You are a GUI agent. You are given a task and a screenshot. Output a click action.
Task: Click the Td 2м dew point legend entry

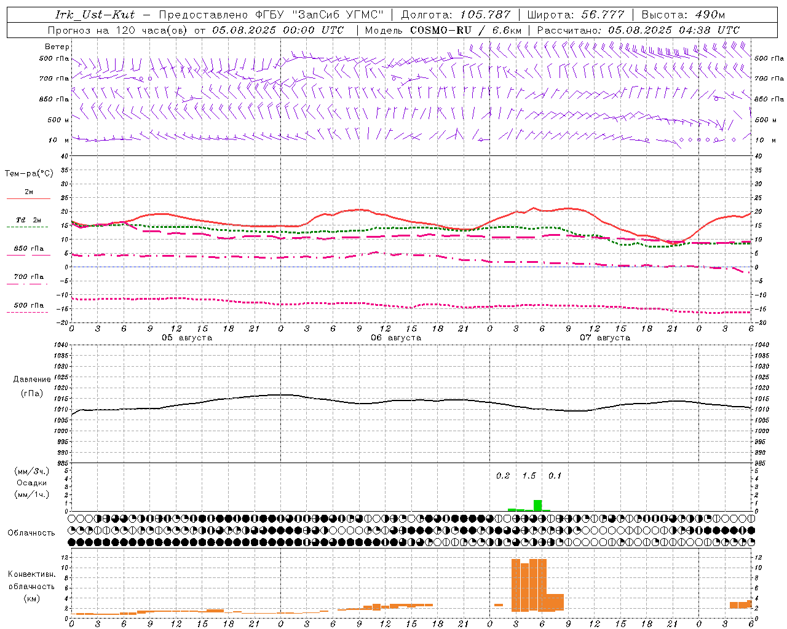29,220
